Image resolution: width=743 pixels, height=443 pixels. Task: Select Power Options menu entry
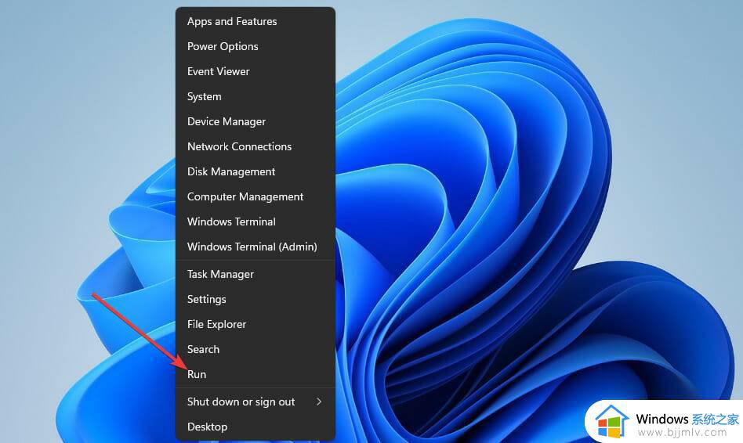[256, 46]
